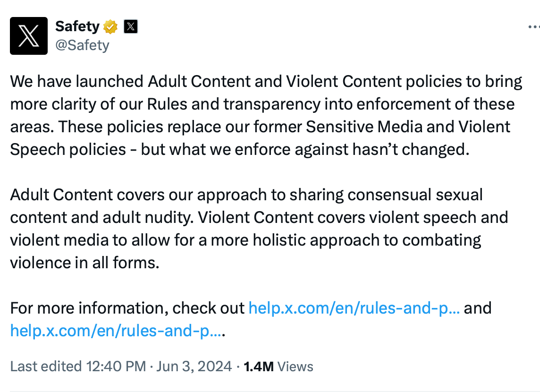Open the three-dot more options menu

534,27
